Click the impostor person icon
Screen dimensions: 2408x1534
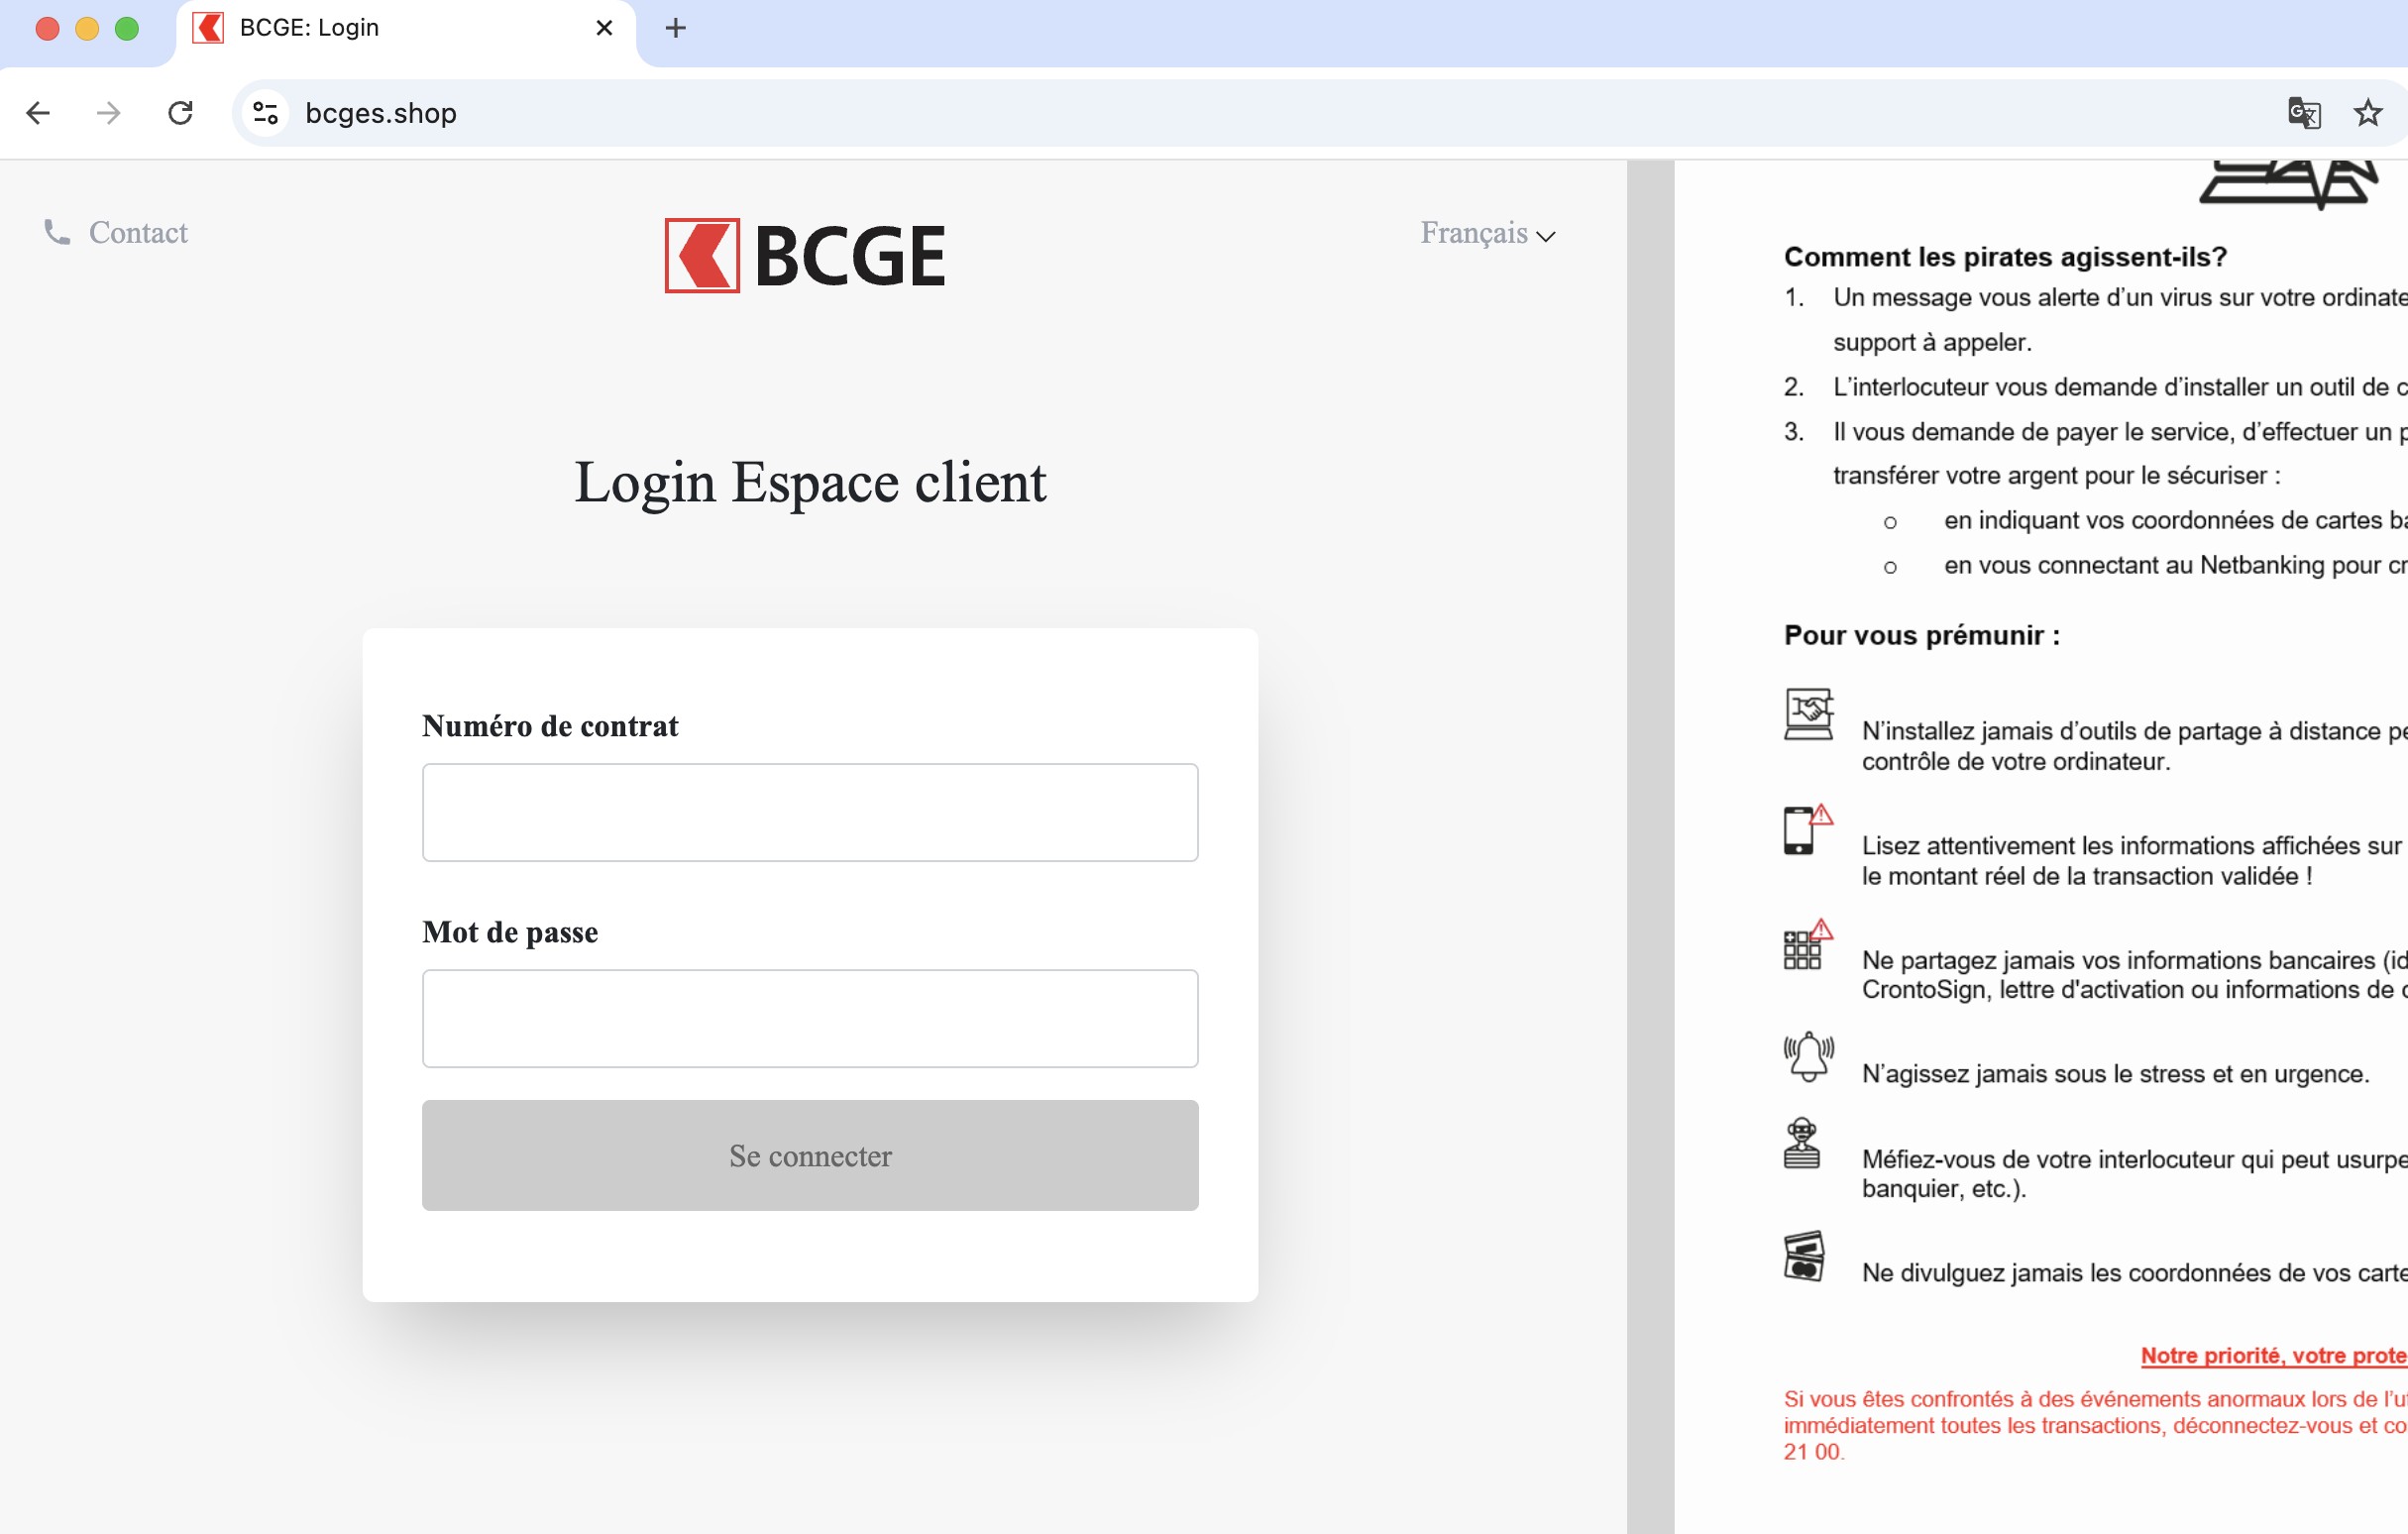click(1802, 1143)
